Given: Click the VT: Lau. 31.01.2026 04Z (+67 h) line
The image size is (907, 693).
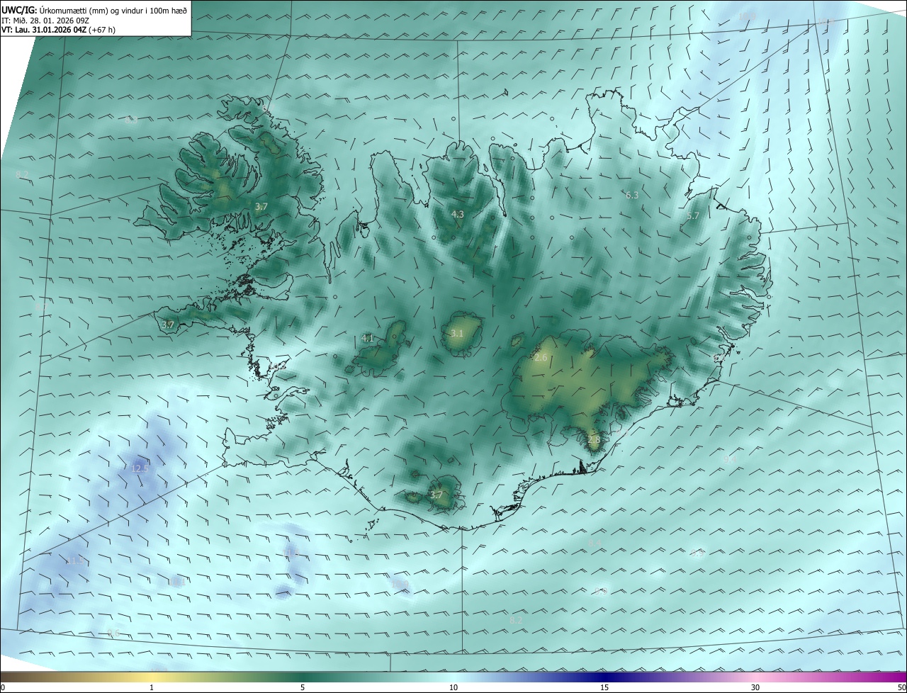Looking at the screenshot, I should click(x=58, y=30).
